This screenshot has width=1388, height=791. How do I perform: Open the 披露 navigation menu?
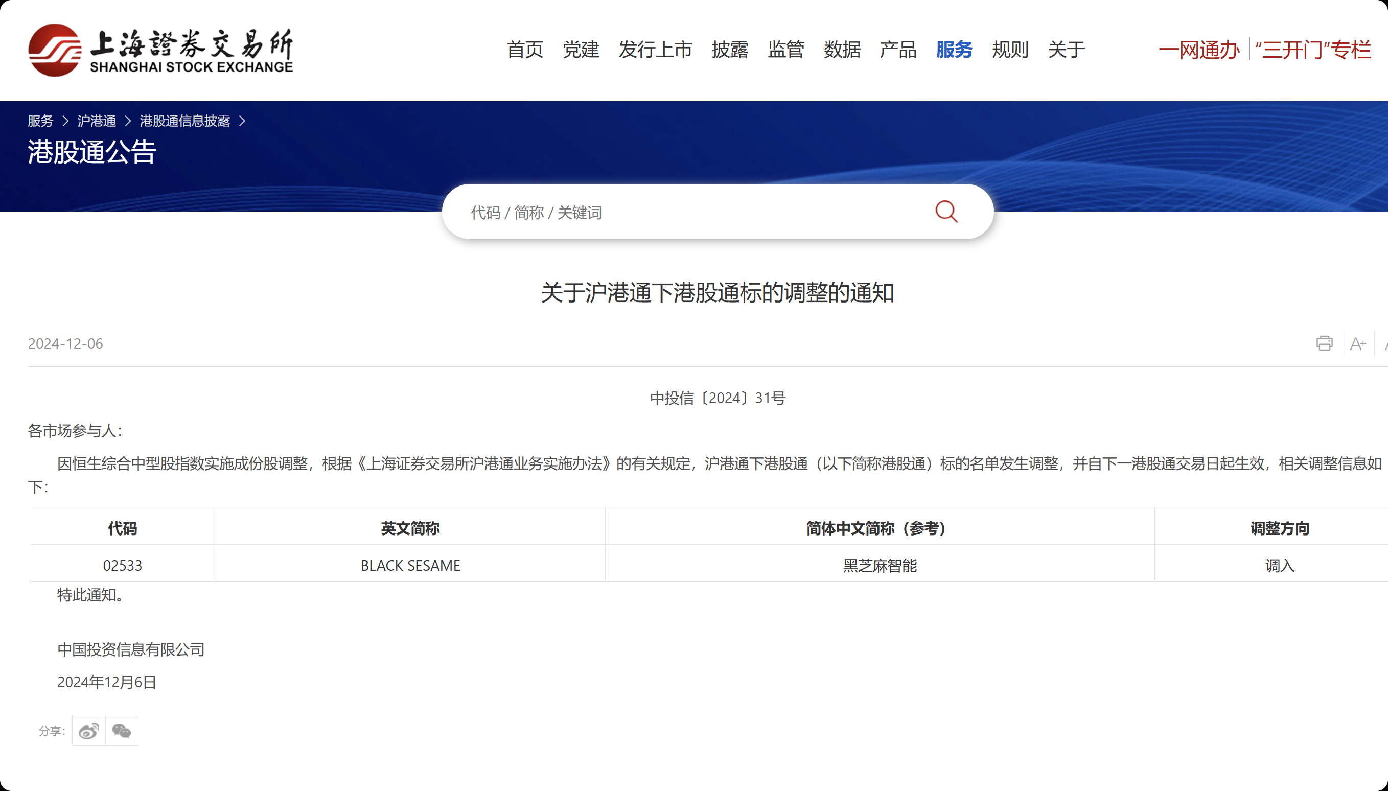[x=730, y=50]
